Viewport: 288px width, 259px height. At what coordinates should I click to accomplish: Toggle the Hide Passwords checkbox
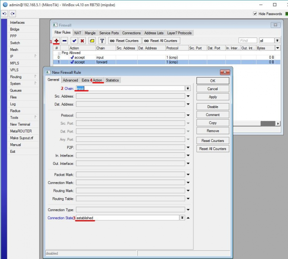255,14
